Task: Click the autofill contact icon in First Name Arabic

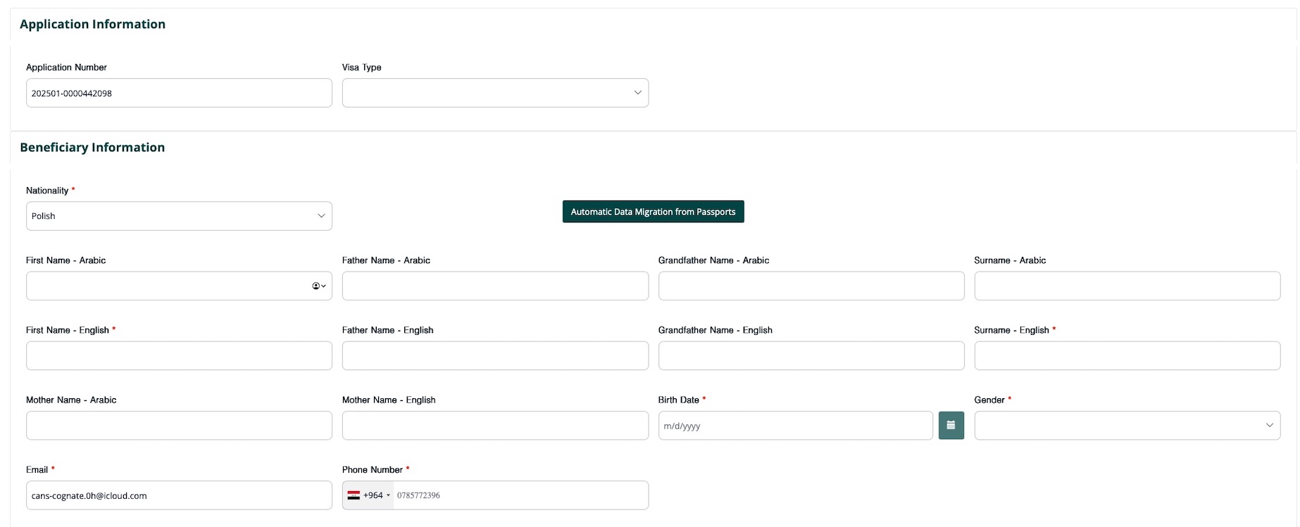Action: pos(318,286)
